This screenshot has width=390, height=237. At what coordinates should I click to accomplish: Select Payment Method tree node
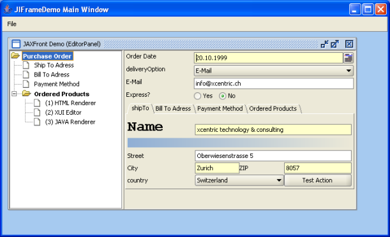(57, 84)
